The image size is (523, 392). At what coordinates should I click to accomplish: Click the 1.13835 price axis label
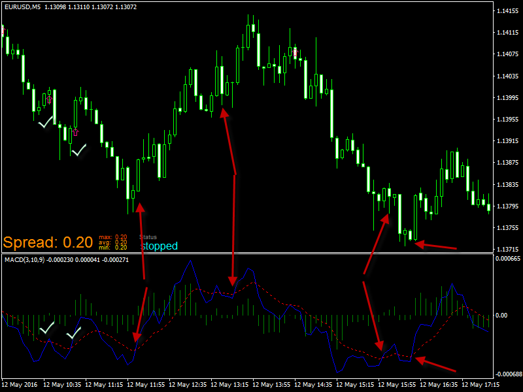(508, 185)
